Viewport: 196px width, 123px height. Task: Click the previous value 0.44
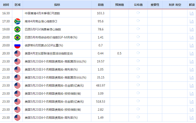pos(101,53)
